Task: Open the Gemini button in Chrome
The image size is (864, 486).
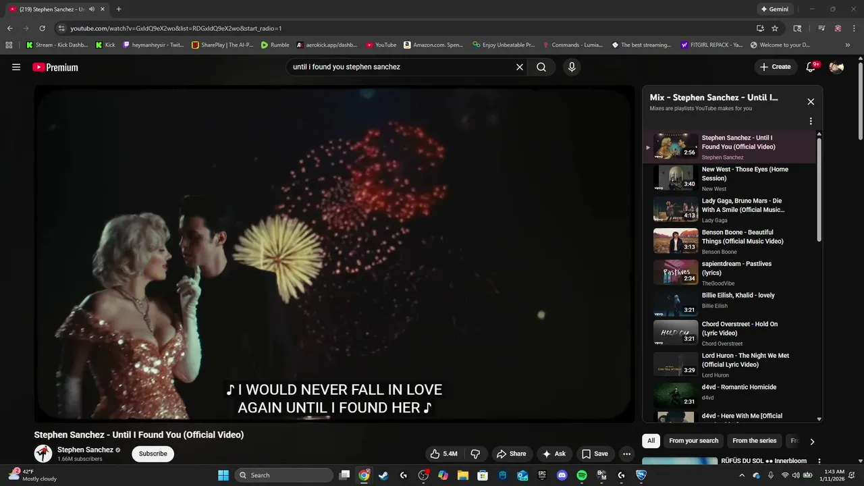Action: [x=774, y=9]
